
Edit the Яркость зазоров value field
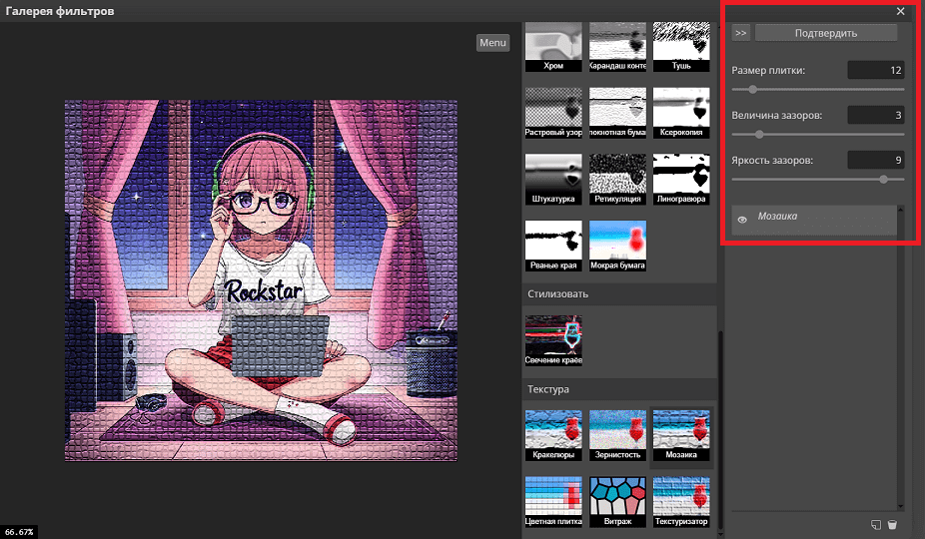[876, 160]
